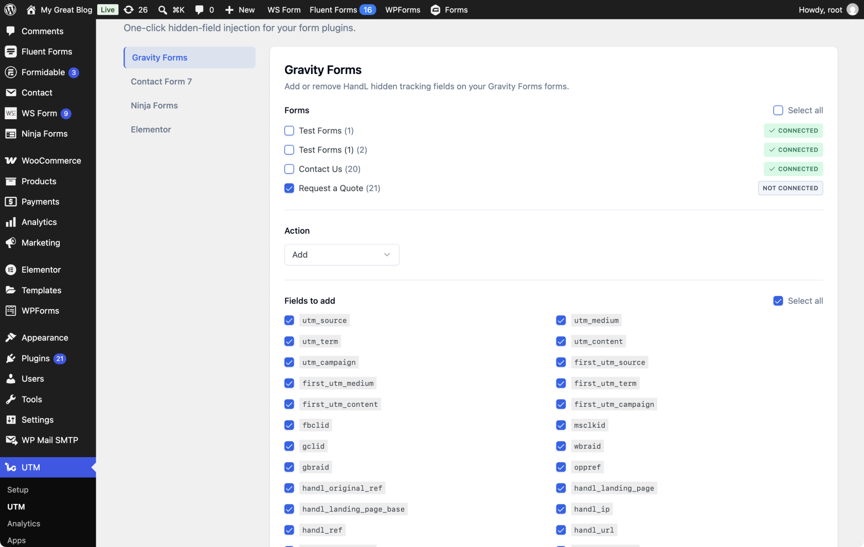
Task: Click the Forms icon in admin bar
Action: 435,10
